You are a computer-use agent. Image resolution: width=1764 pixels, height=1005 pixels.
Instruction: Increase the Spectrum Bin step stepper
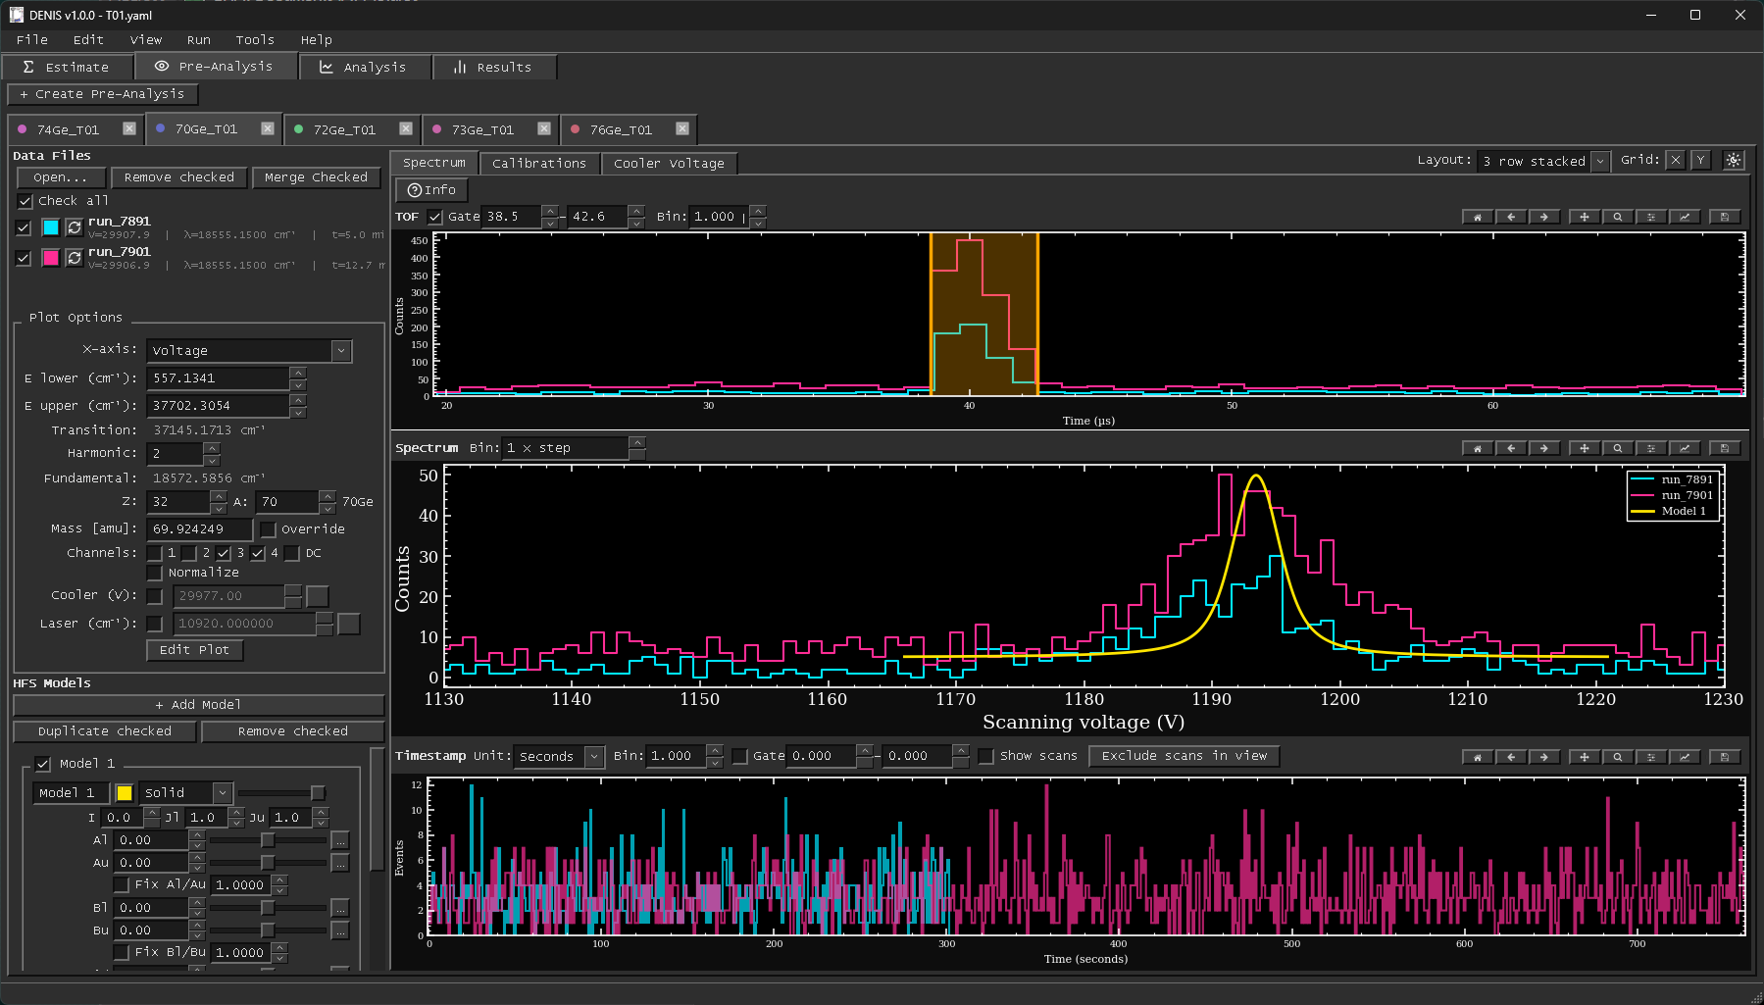[637, 442]
